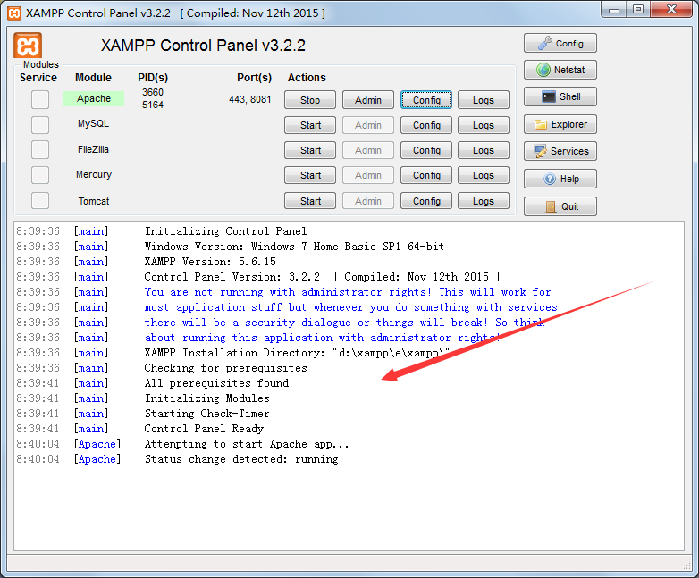
Task: Click log line 'XAMPP Version: 5.6.15'
Action: [210, 262]
